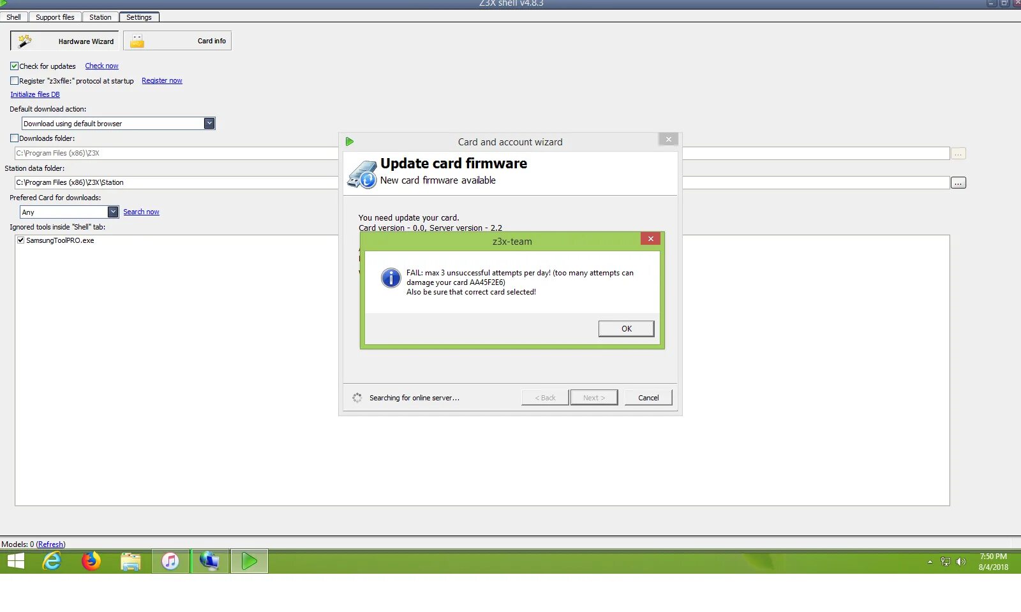Image resolution: width=1021 pixels, height=612 pixels.
Task: Click the disabled Next button in the wizard
Action: point(594,397)
